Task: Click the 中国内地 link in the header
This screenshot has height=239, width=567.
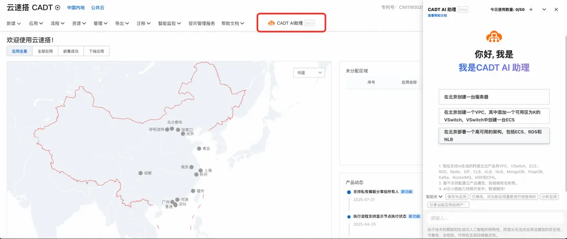Action: tap(76, 7)
